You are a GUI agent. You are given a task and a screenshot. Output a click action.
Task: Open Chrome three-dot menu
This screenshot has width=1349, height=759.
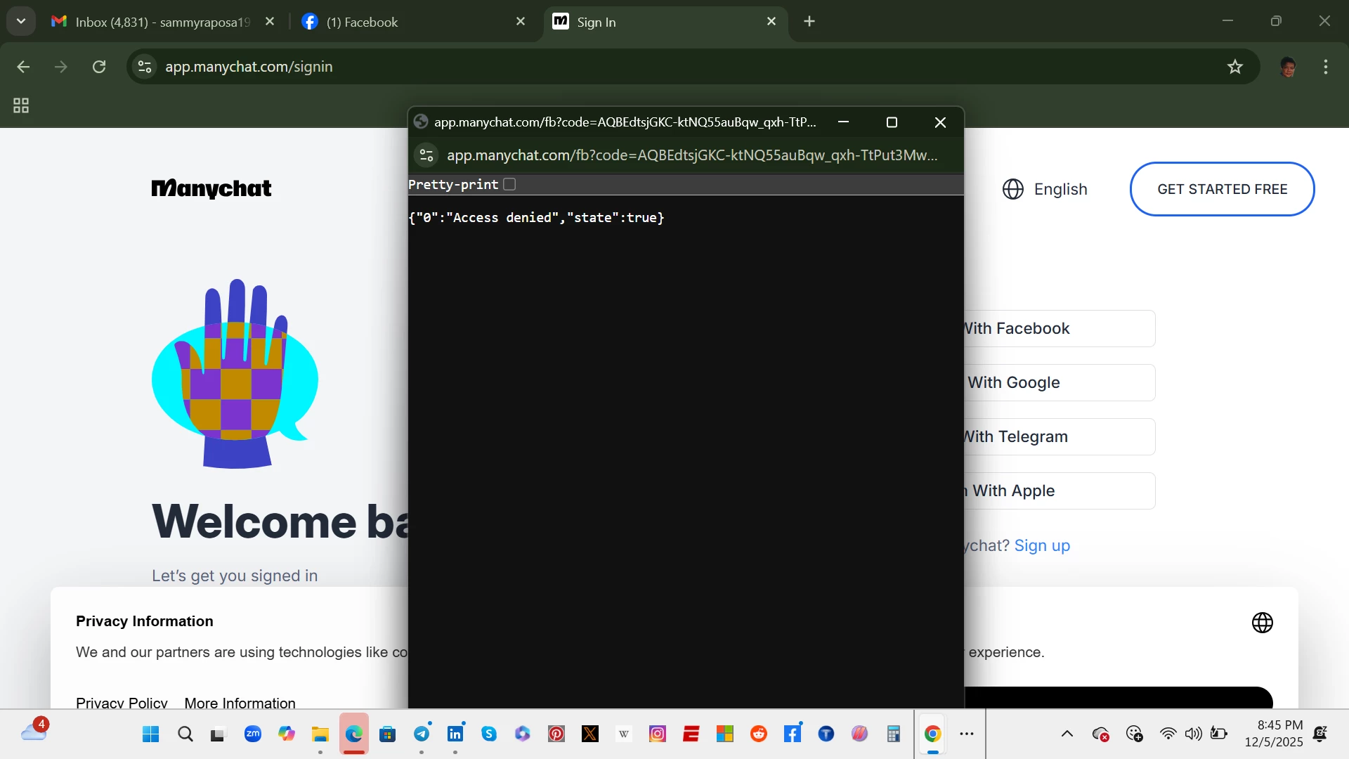[1325, 67]
